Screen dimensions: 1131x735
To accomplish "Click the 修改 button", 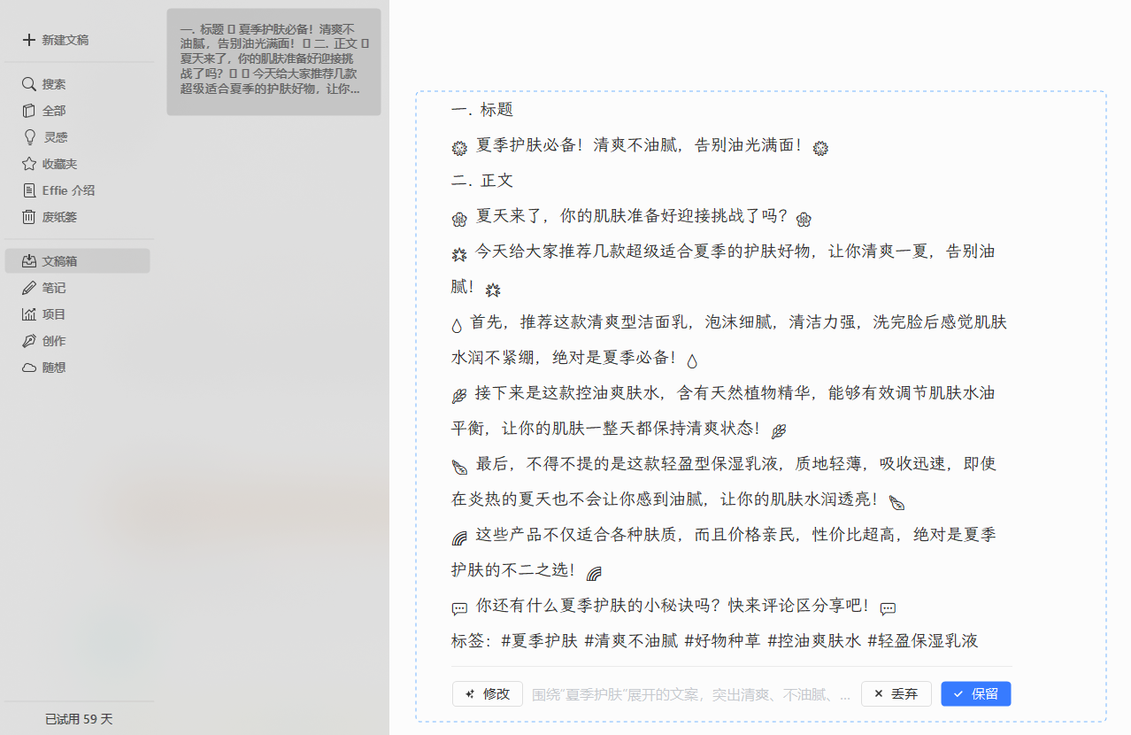I will pyautogui.click(x=488, y=694).
